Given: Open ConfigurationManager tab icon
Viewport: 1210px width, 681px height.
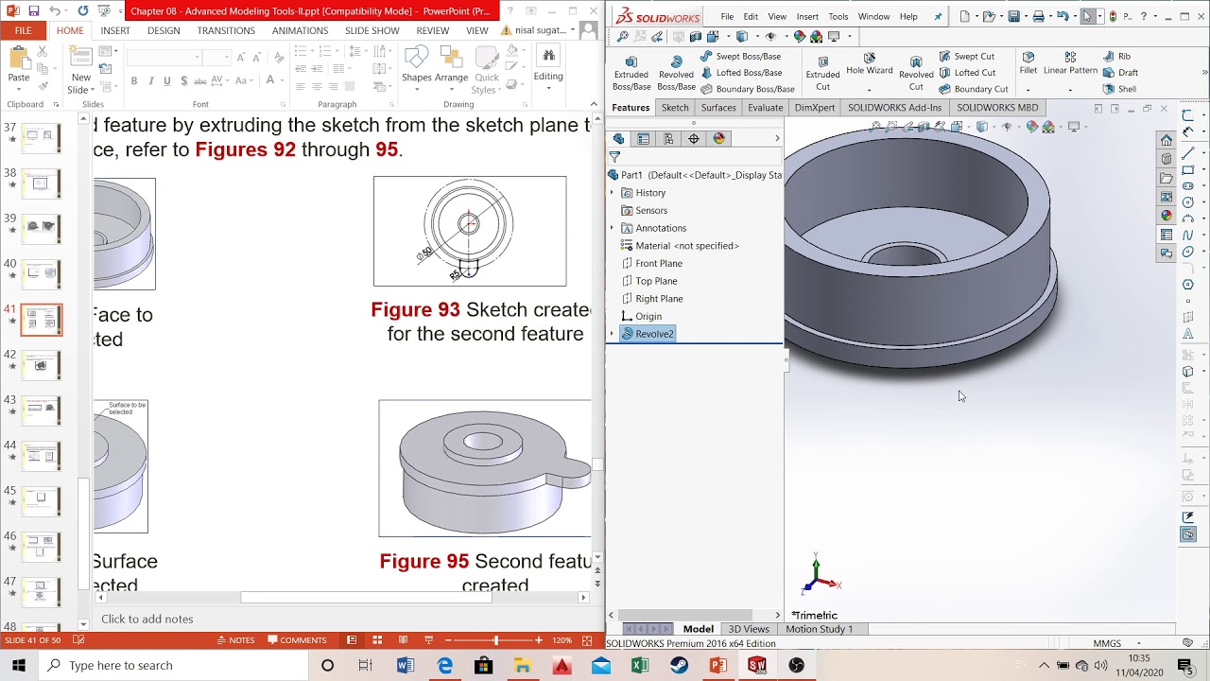Looking at the screenshot, I should coord(668,139).
